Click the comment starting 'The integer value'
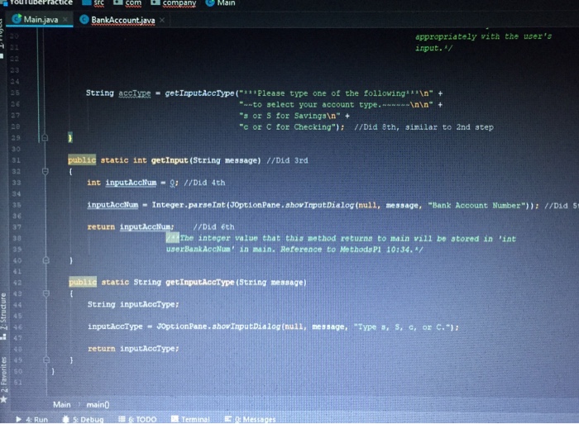Screen dimensions: 579x424 pyautogui.click(x=341, y=244)
